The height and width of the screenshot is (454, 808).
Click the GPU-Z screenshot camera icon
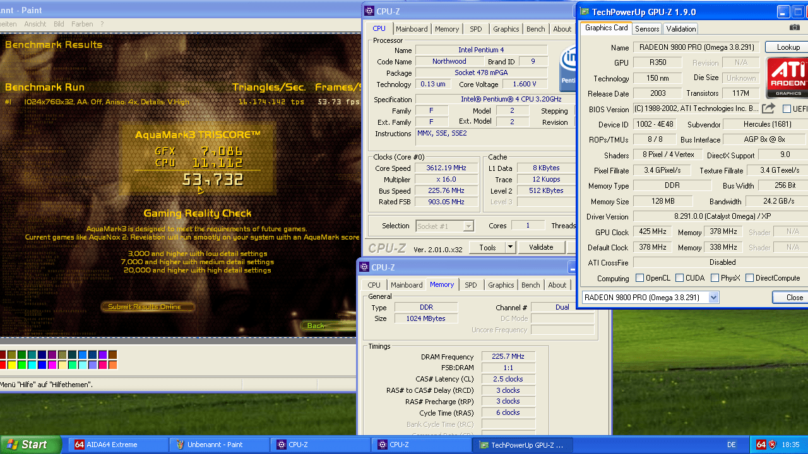click(795, 28)
